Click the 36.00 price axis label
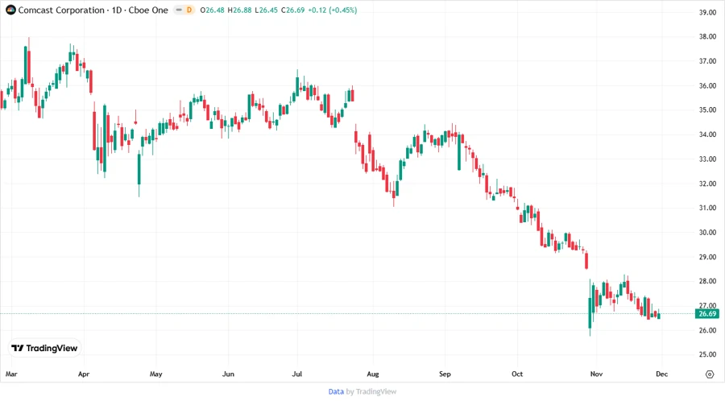 pyautogui.click(x=707, y=85)
